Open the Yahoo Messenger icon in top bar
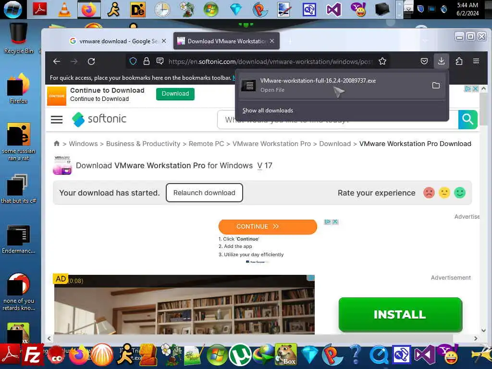492x369 pixels. pos(358,10)
